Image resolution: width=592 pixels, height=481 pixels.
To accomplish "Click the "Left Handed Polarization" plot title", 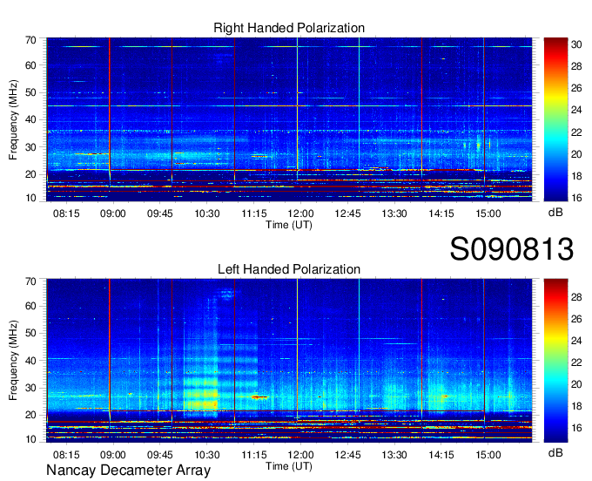I will (x=289, y=269).
